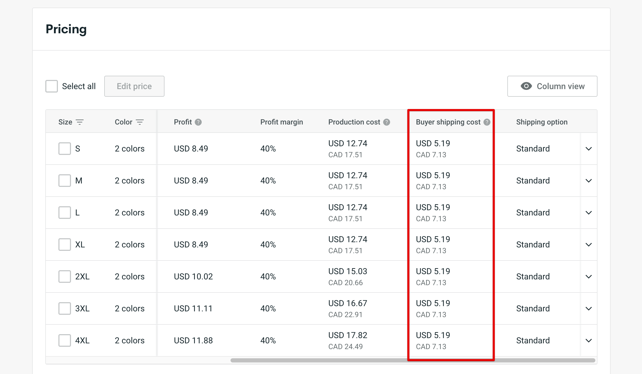Viewport: 642px width, 374px height.
Task: Click the Edit price button
Action: click(x=134, y=86)
